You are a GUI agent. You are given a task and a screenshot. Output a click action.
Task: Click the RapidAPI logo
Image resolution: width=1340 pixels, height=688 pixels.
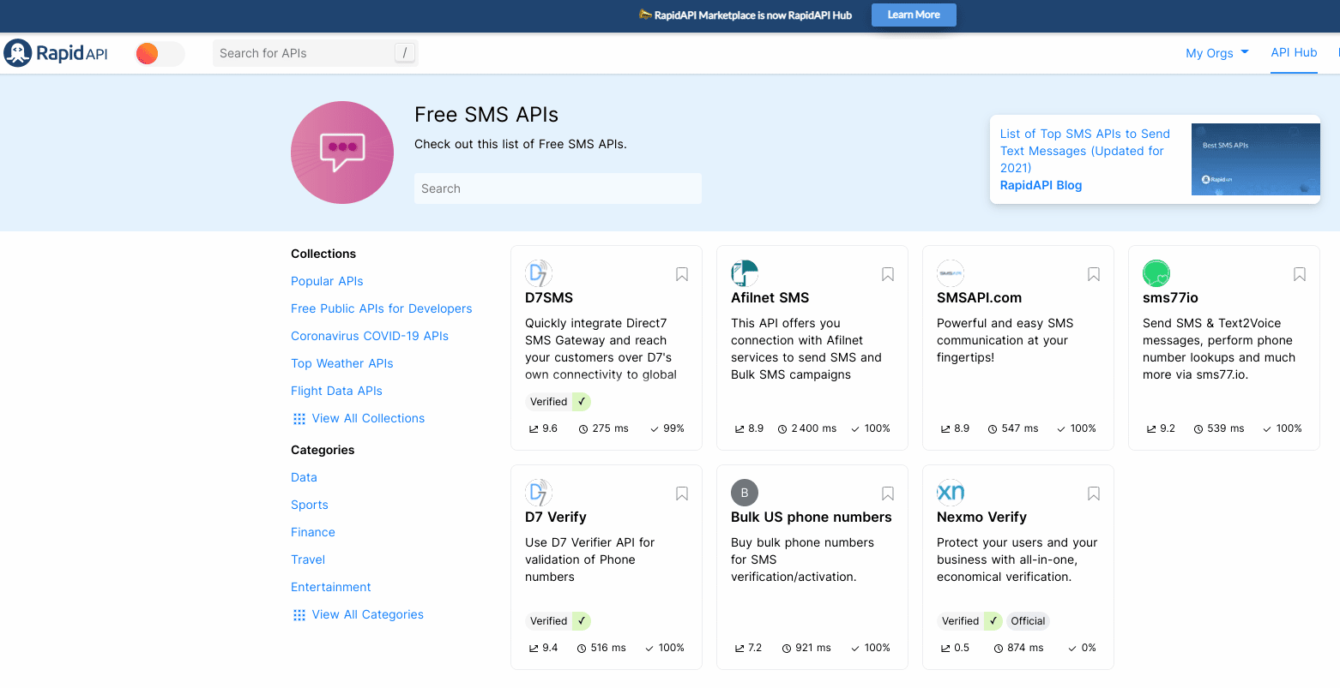pyautogui.click(x=56, y=53)
